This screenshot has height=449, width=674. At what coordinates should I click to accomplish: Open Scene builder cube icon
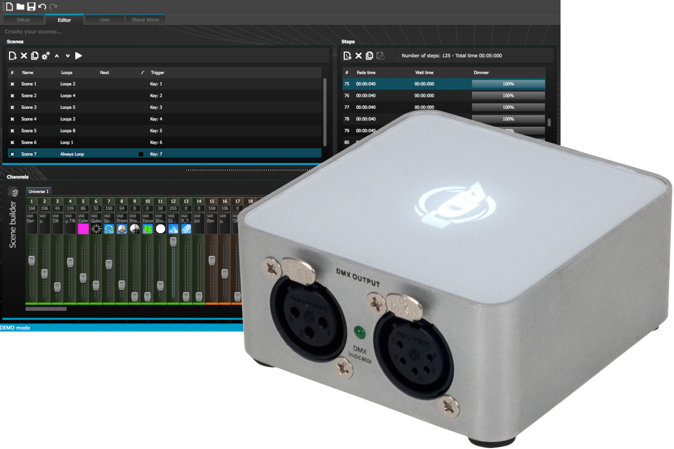coord(15,193)
